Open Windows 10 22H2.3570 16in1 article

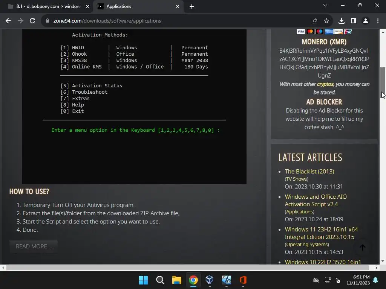click(323, 262)
